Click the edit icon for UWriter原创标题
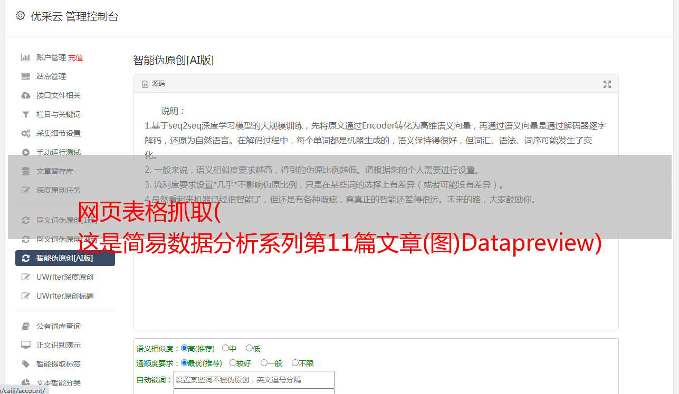Image resolution: width=679 pixels, height=394 pixels. point(25,296)
